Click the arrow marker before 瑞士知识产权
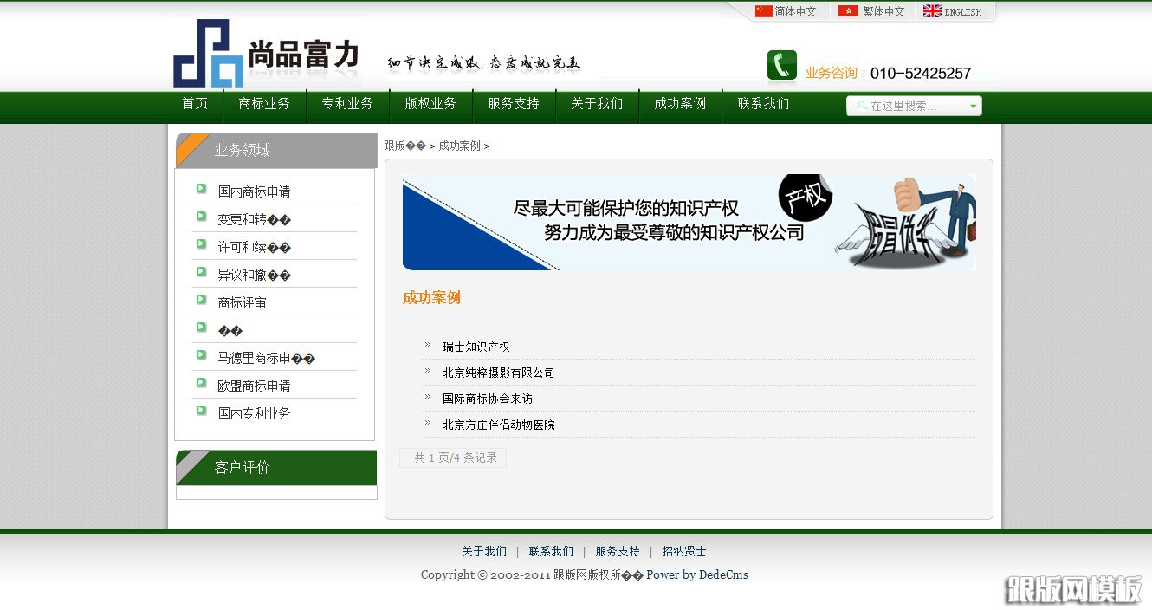This screenshot has height=610, width=1152. [x=425, y=345]
